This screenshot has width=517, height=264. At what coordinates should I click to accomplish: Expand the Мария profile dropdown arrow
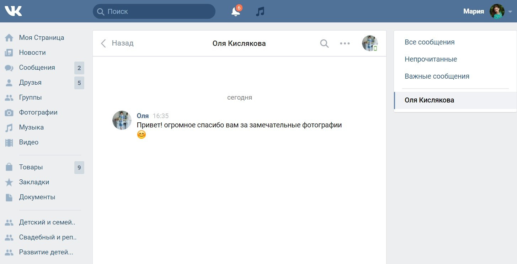pyautogui.click(x=510, y=12)
